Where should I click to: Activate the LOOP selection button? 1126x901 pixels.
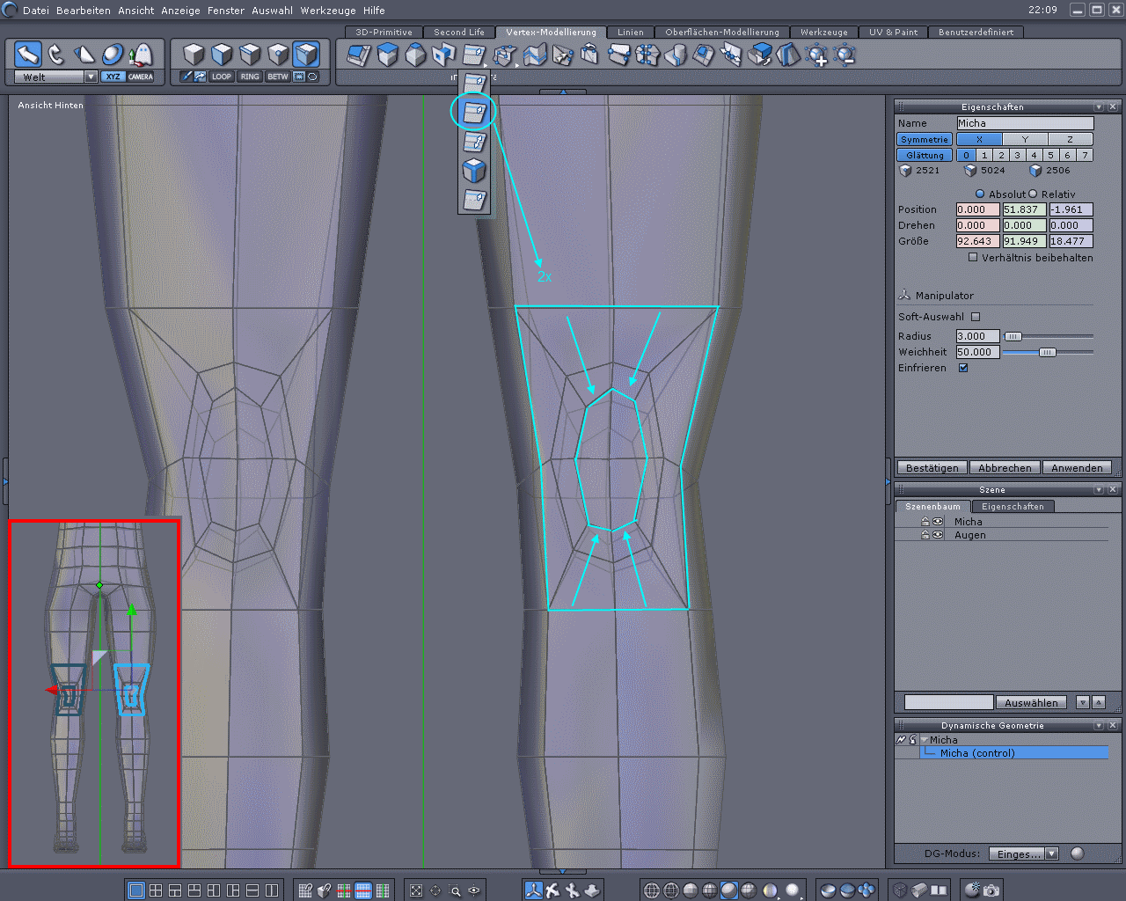pos(221,77)
